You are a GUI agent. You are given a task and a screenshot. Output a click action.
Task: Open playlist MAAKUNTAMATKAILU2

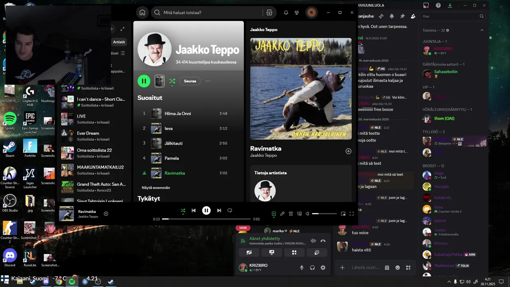coord(94,170)
